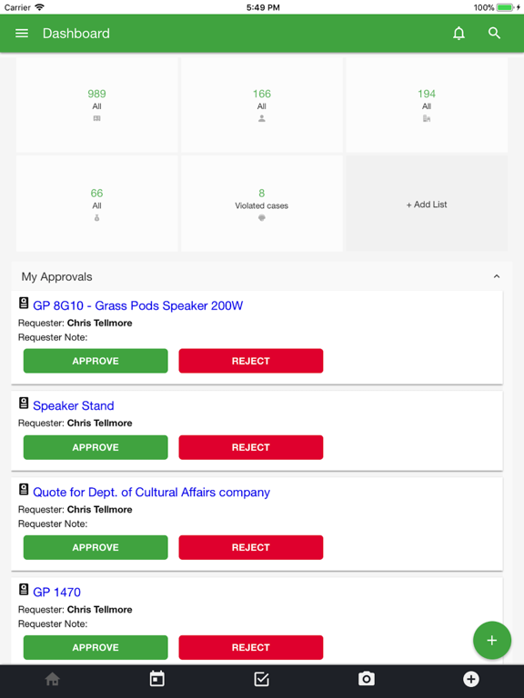Tap the Dashboard title text
Viewport: 524px width, 698px height.
[x=76, y=34]
